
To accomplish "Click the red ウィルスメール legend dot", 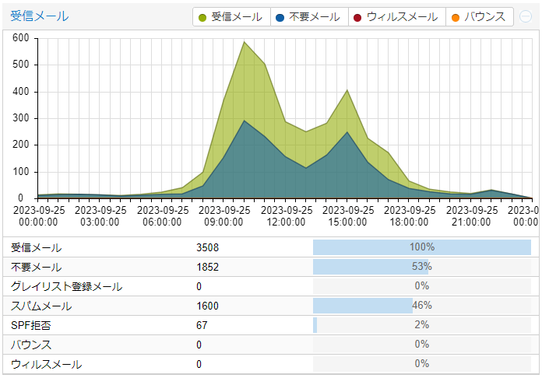I will [357, 18].
